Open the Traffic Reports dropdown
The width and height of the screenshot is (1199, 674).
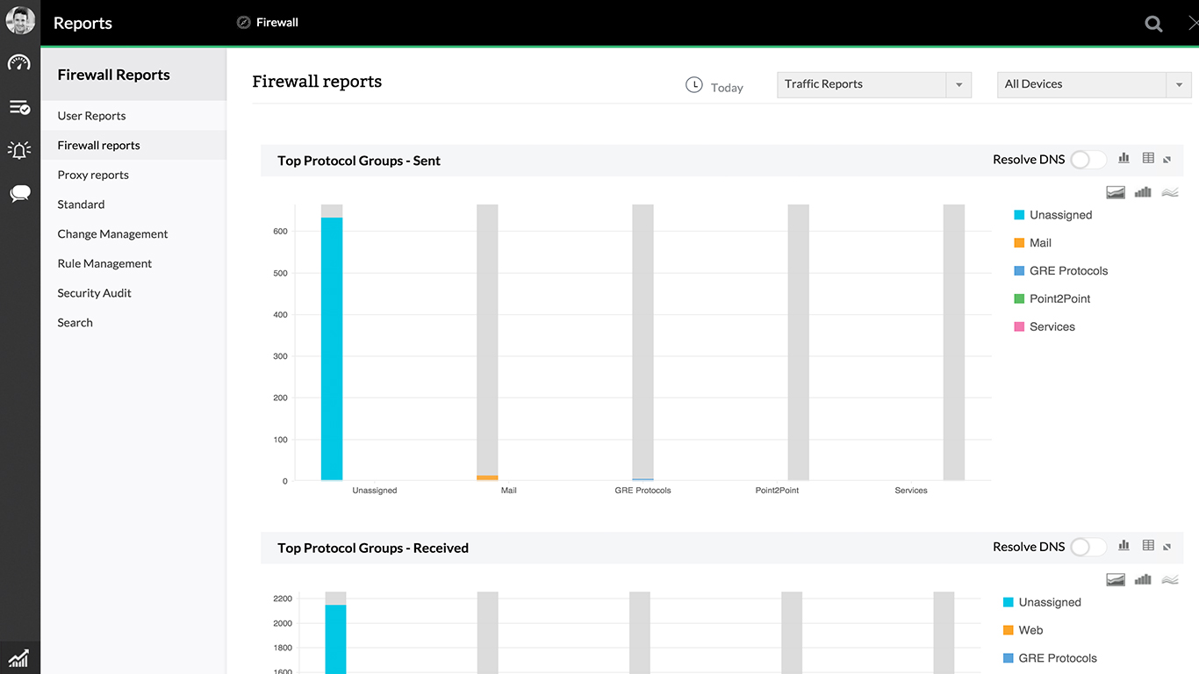tap(874, 84)
